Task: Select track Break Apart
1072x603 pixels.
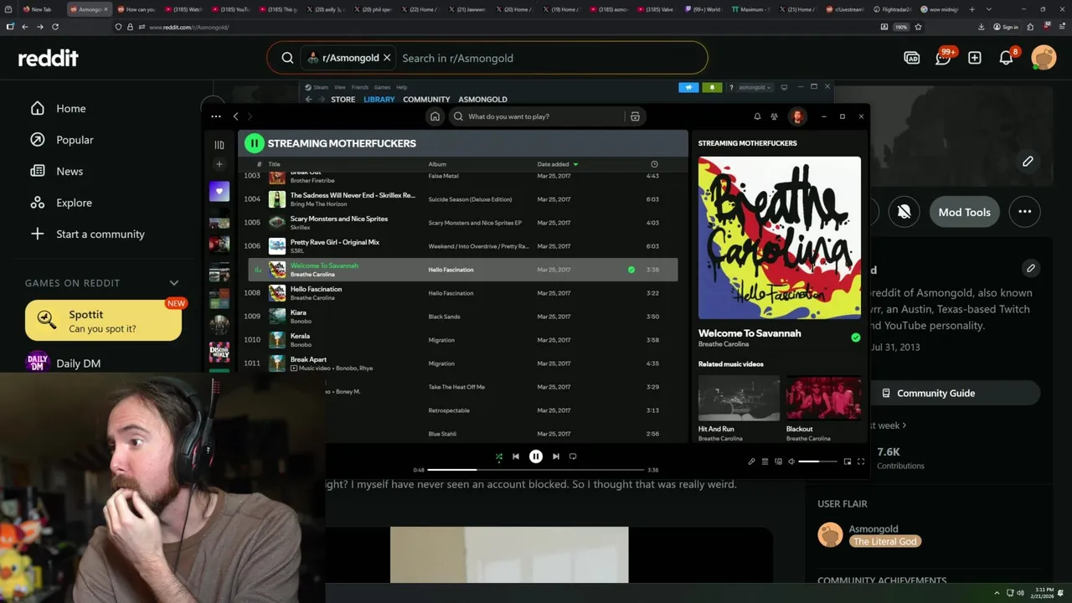Action: [x=462, y=363]
